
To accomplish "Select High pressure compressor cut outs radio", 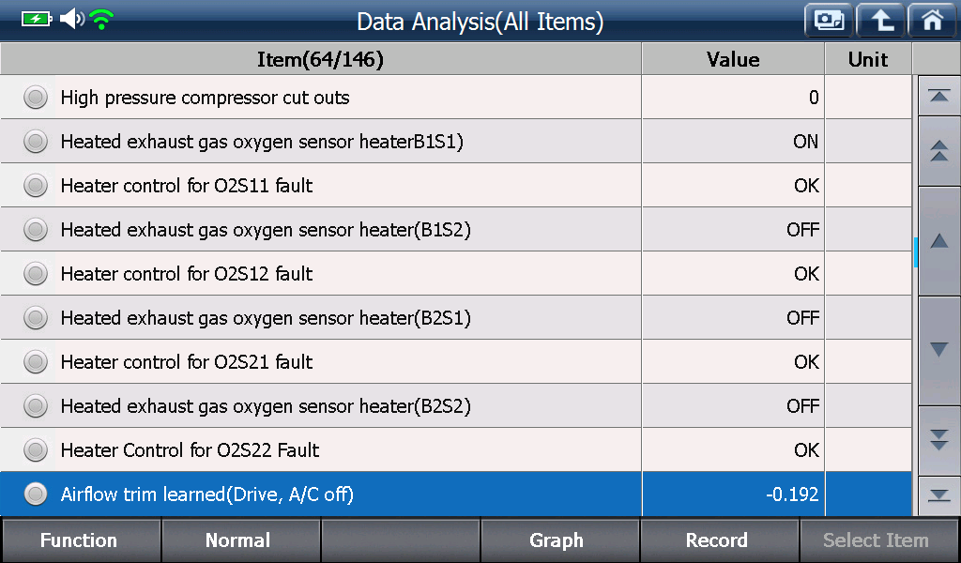I will (x=36, y=98).
